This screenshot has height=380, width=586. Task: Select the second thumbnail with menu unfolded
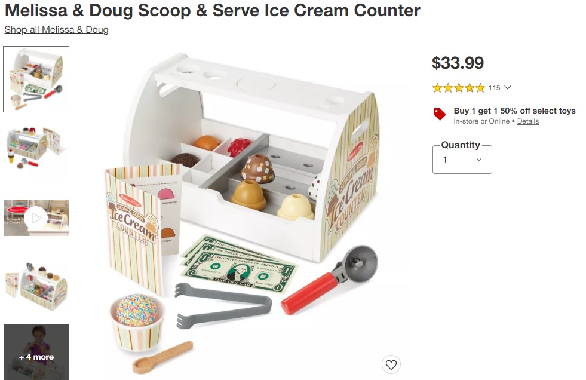(x=36, y=148)
